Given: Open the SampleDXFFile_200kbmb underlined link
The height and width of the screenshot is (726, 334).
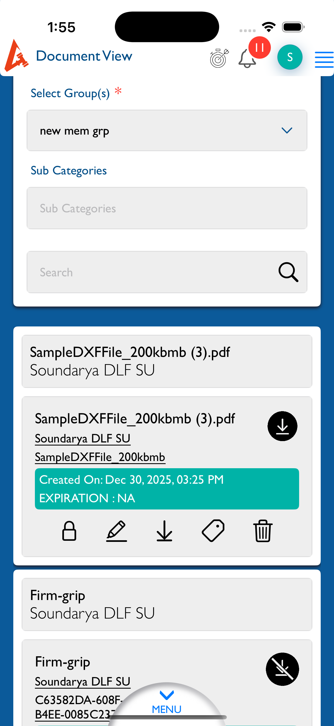Looking at the screenshot, I should click(100, 457).
